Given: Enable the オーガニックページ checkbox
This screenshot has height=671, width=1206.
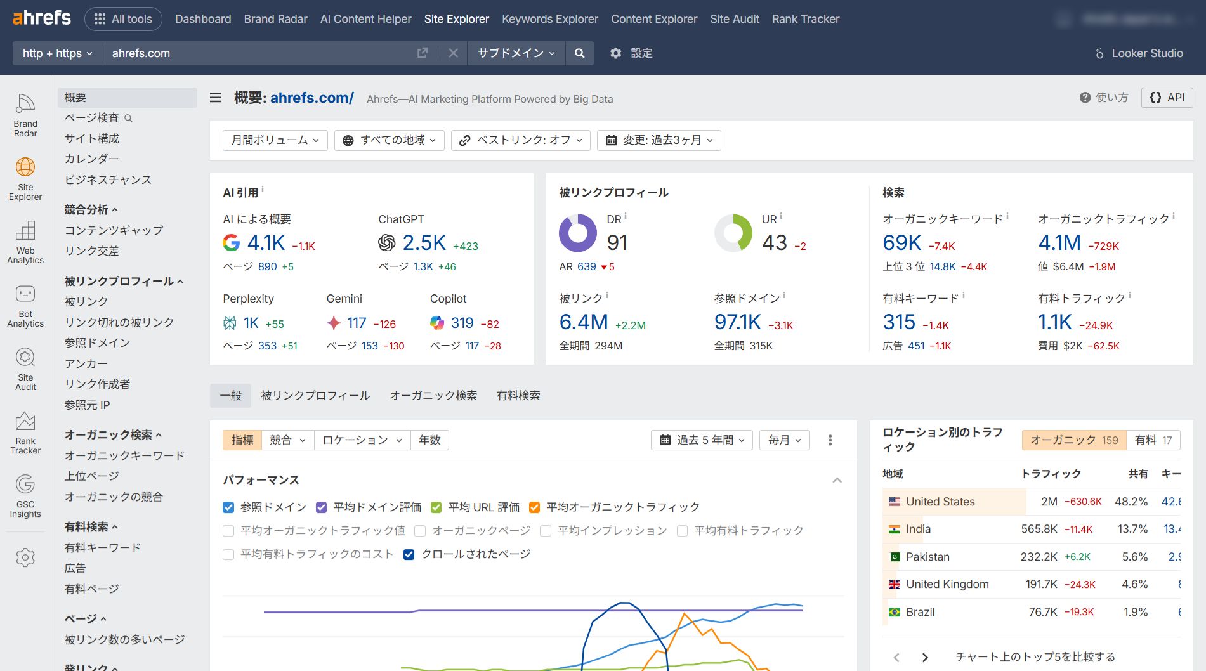Looking at the screenshot, I should [x=420, y=531].
